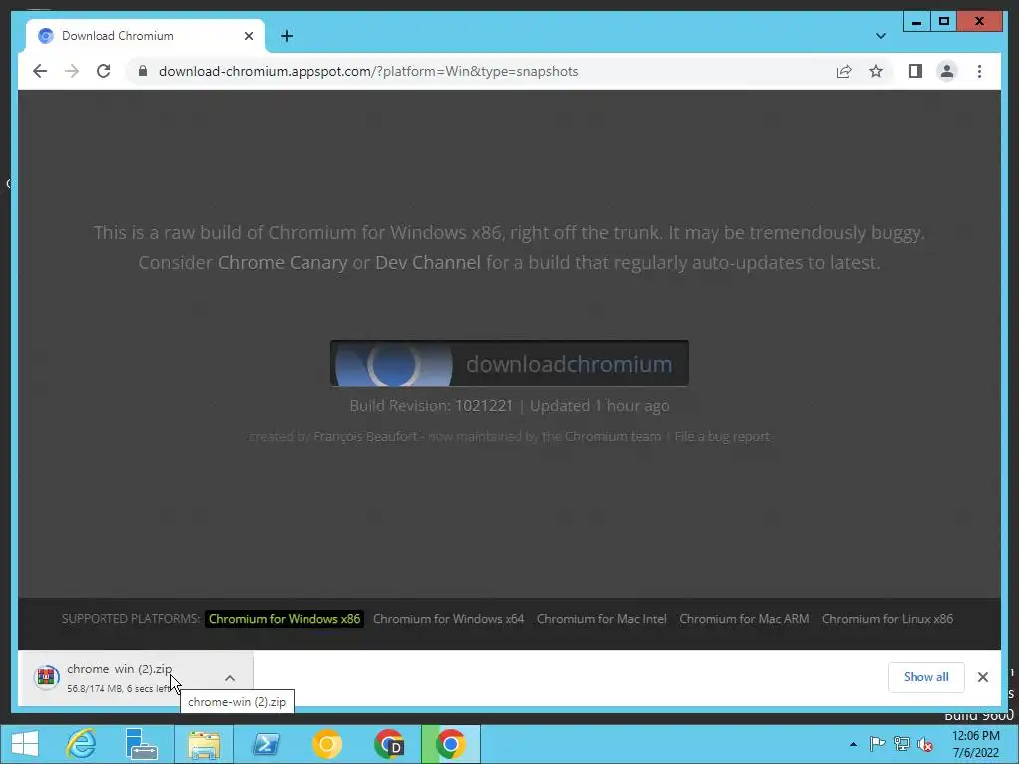Open File Explorer from taskbar
Viewport: 1019px width, 764px height.
point(203,744)
